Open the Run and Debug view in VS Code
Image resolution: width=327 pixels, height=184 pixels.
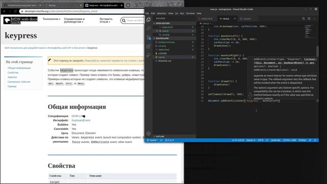pyautogui.click(x=149, y=55)
